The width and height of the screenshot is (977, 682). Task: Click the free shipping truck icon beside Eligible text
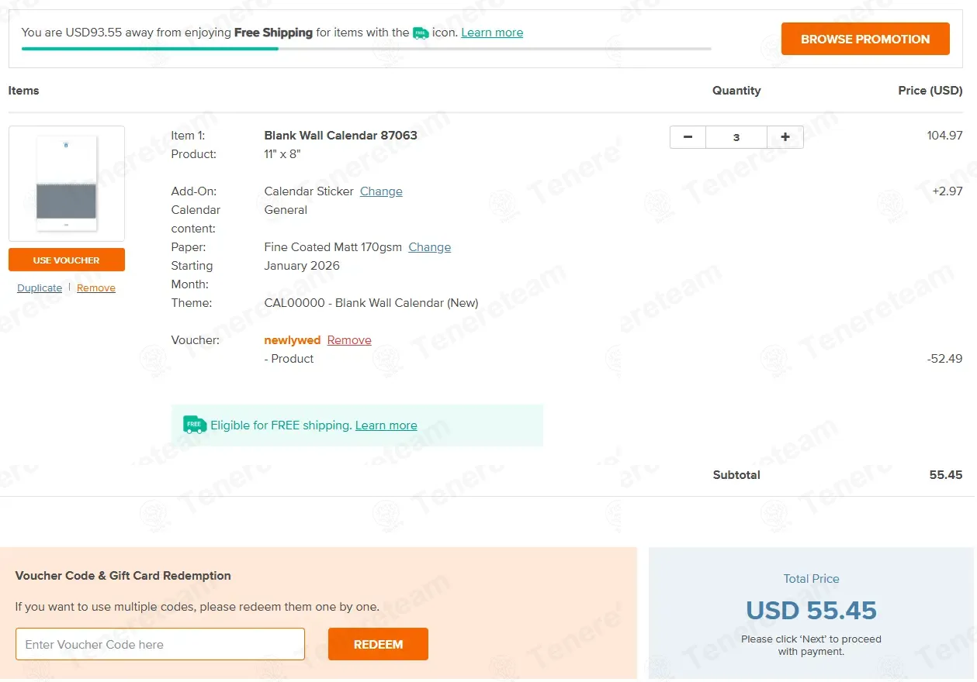pos(195,425)
